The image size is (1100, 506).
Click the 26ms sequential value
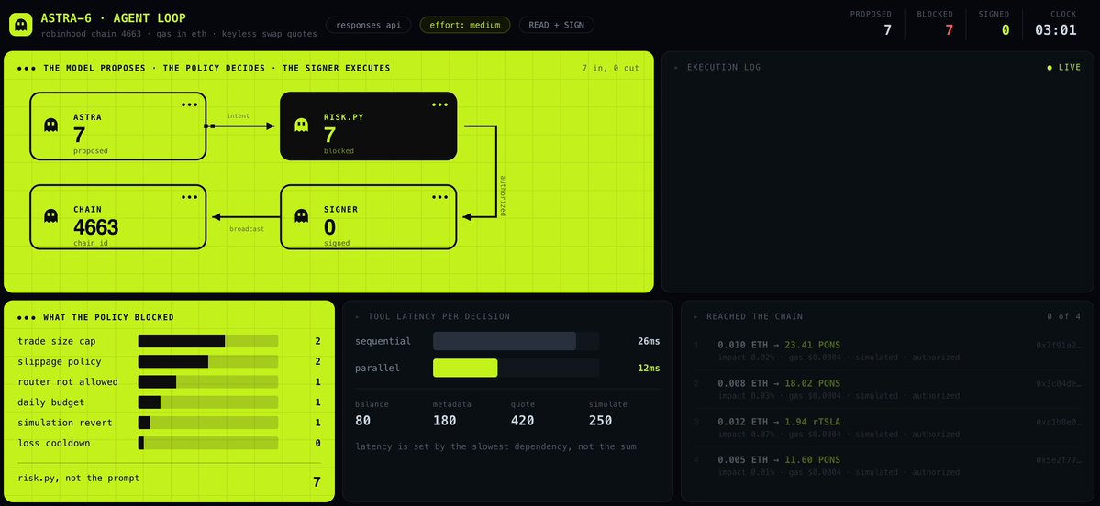(x=649, y=341)
